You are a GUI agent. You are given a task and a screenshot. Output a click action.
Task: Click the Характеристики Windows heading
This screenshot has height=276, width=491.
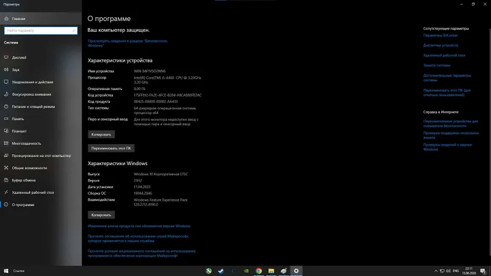click(x=117, y=163)
